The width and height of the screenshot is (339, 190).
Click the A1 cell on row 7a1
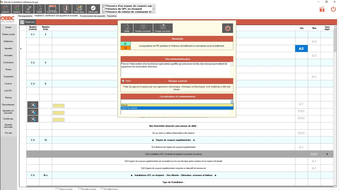pos(301,147)
